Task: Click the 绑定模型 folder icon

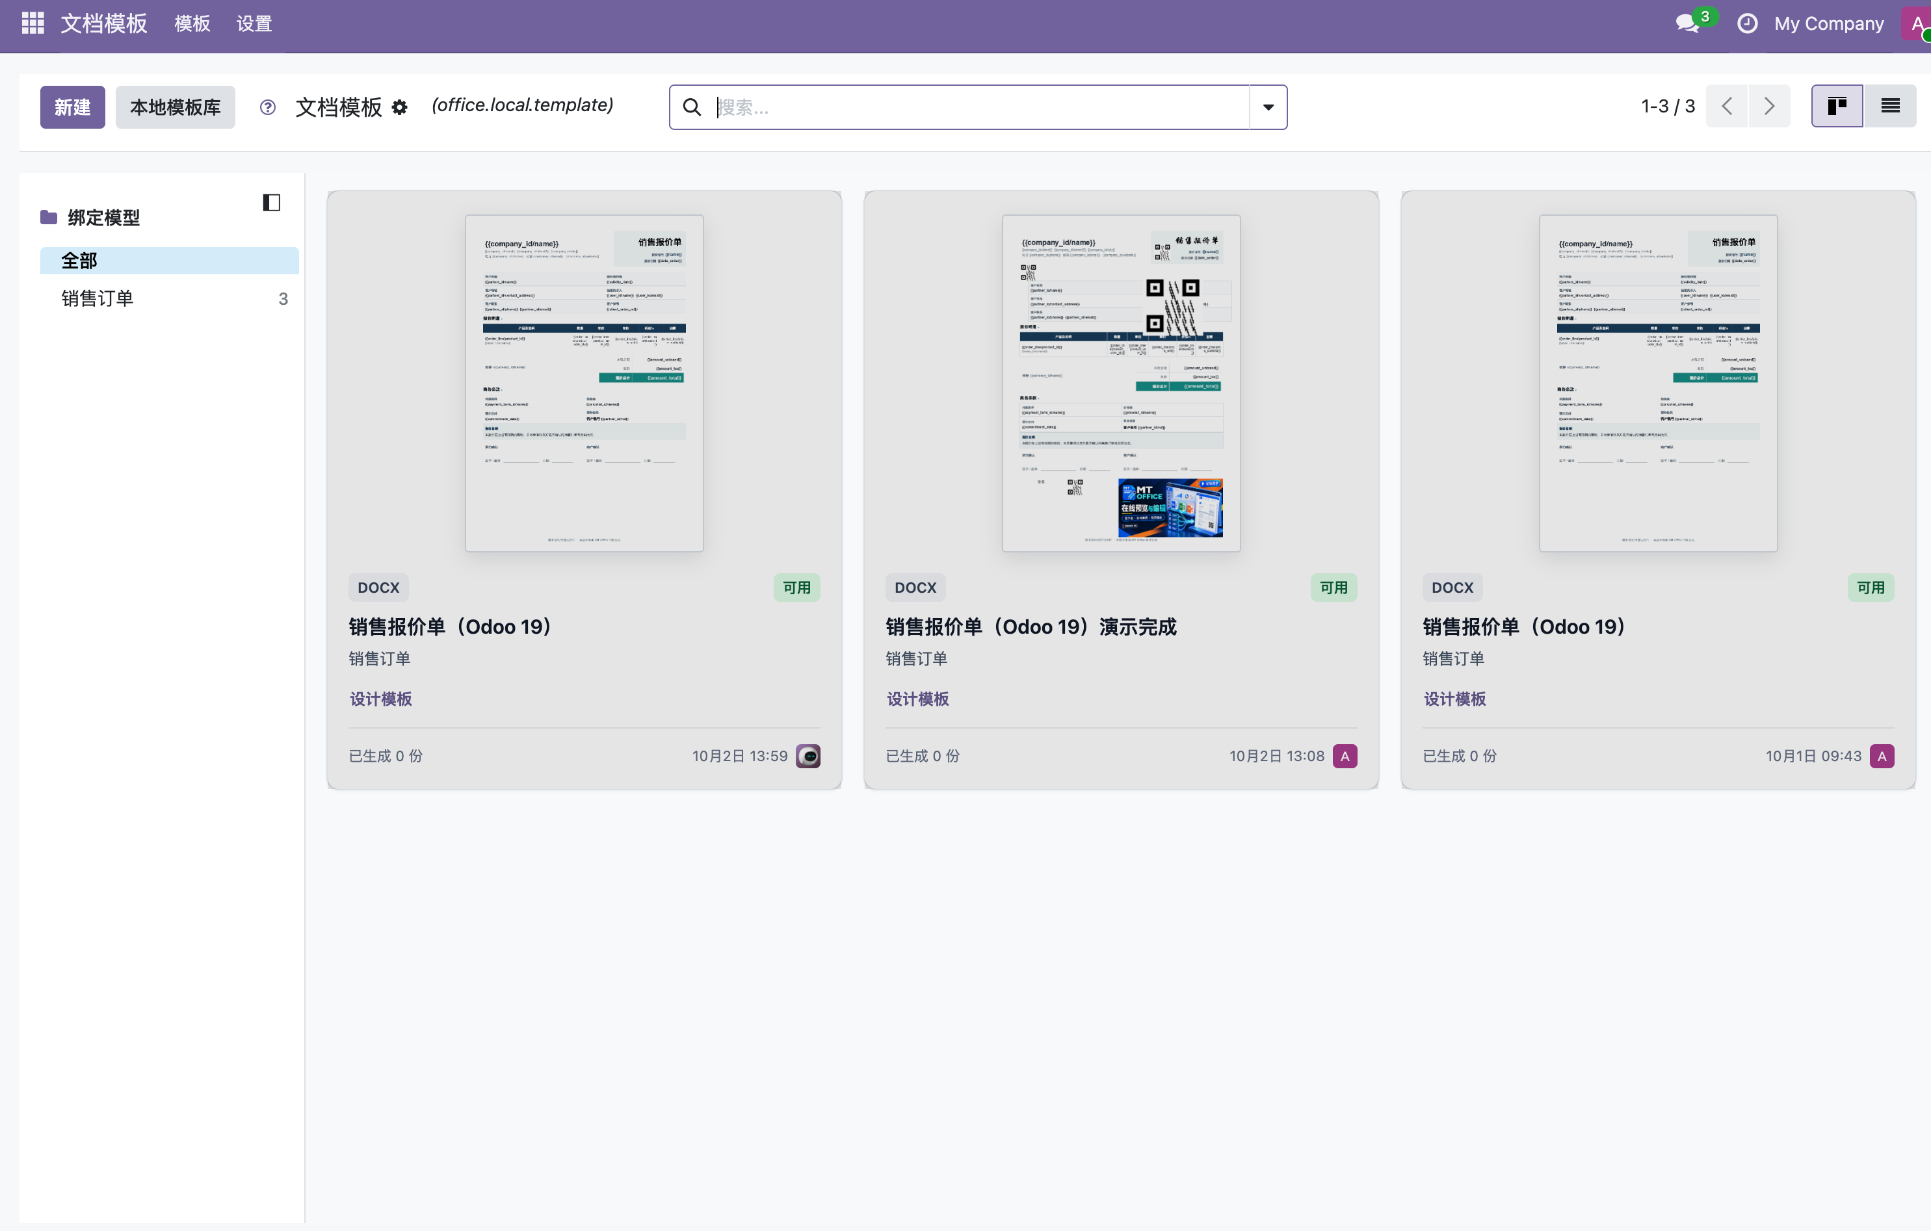Action: tap(49, 217)
